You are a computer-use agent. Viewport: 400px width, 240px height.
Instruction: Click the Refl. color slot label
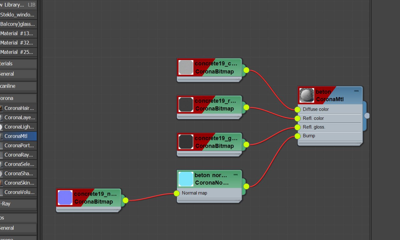(x=313, y=118)
